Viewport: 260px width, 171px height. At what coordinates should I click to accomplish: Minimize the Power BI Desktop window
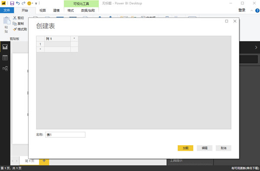(x=231, y=3)
